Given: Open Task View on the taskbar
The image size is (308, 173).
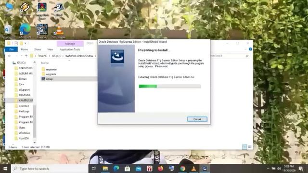Looking at the screenshot, I should [x=94, y=169].
